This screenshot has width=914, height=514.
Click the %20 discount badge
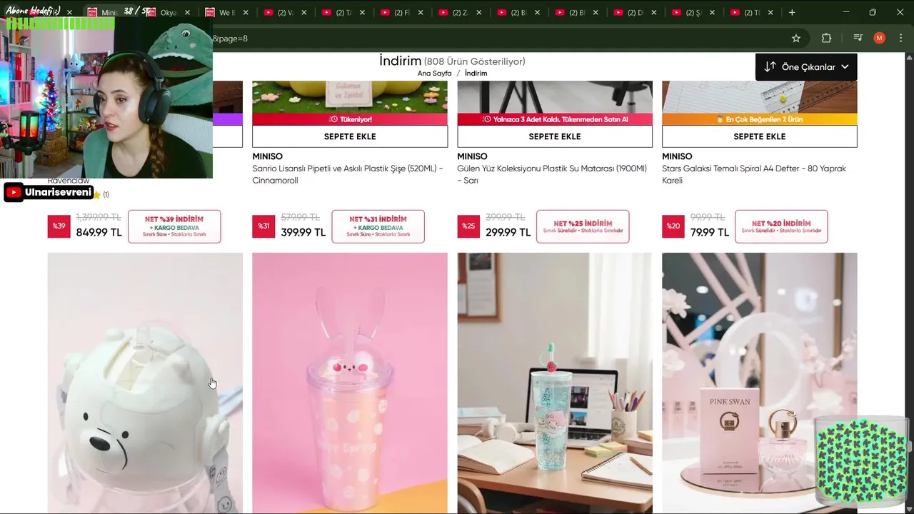[x=673, y=226]
